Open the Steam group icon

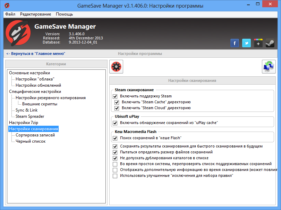[270, 43]
